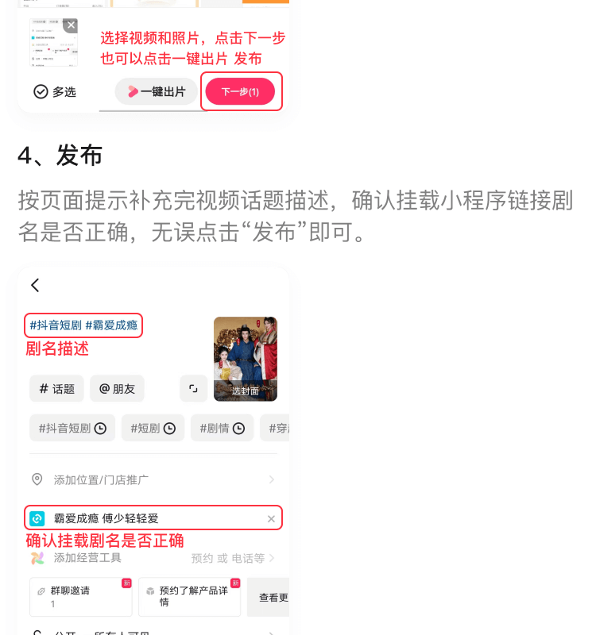Tap the expand caption editor icon
Viewport: 596px width, 635px height.
click(x=193, y=389)
